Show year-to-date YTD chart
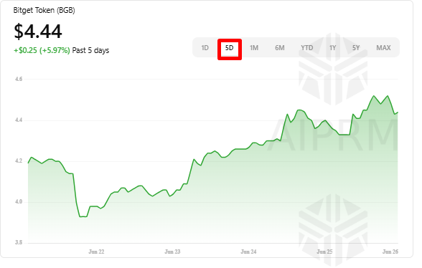 307,48
